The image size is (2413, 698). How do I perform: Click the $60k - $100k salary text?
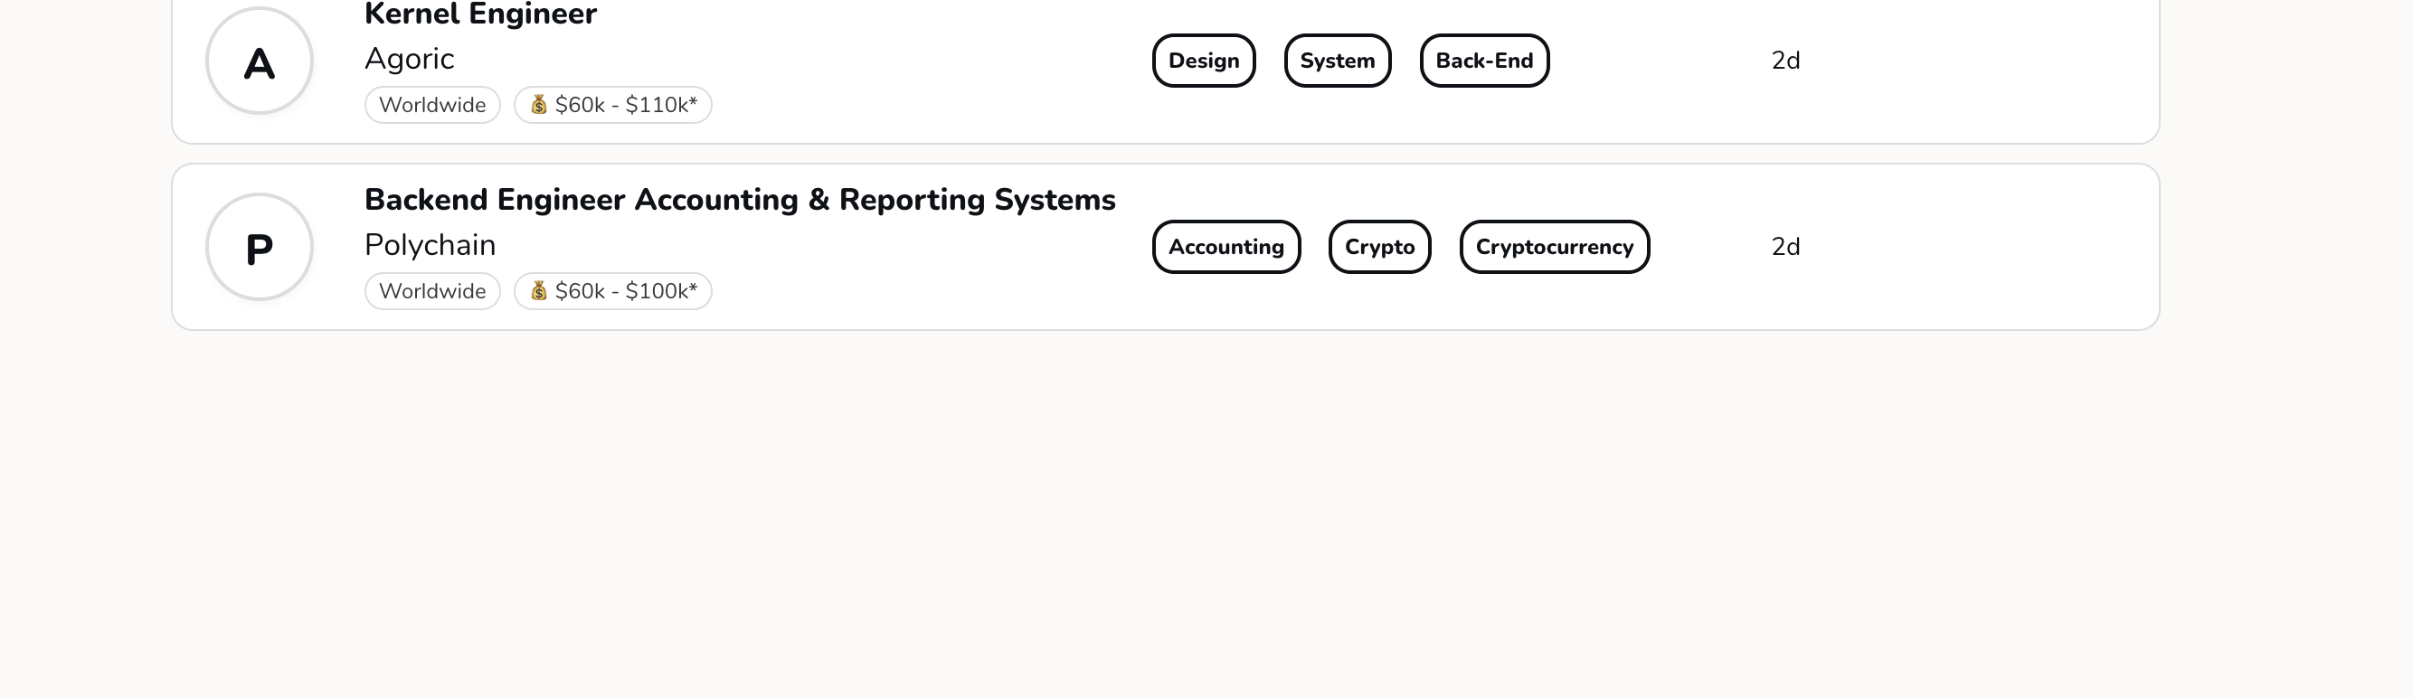tap(626, 291)
